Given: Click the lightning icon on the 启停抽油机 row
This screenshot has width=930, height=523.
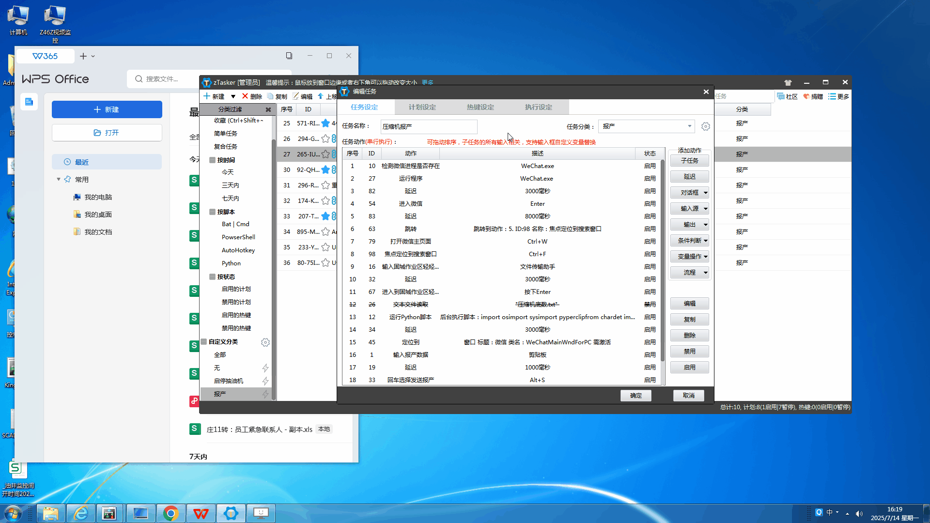Looking at the screenshot, I should (265, 381).
